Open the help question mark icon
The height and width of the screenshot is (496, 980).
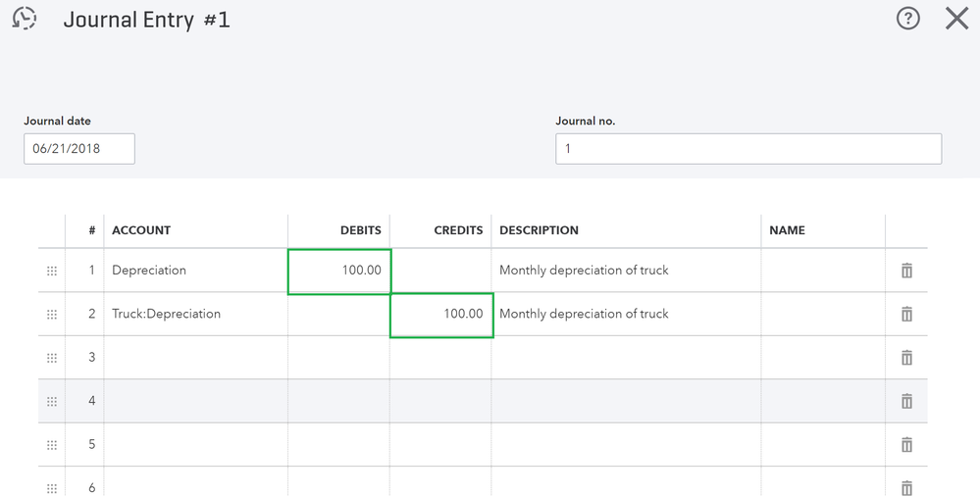(908, 19)
